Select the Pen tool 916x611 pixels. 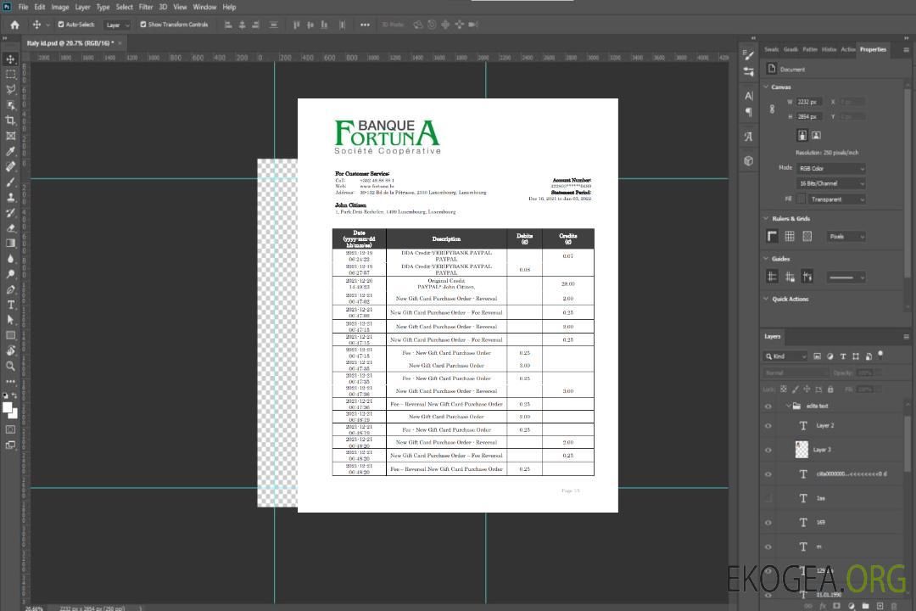pyautogui.click(x=10, y=289)
